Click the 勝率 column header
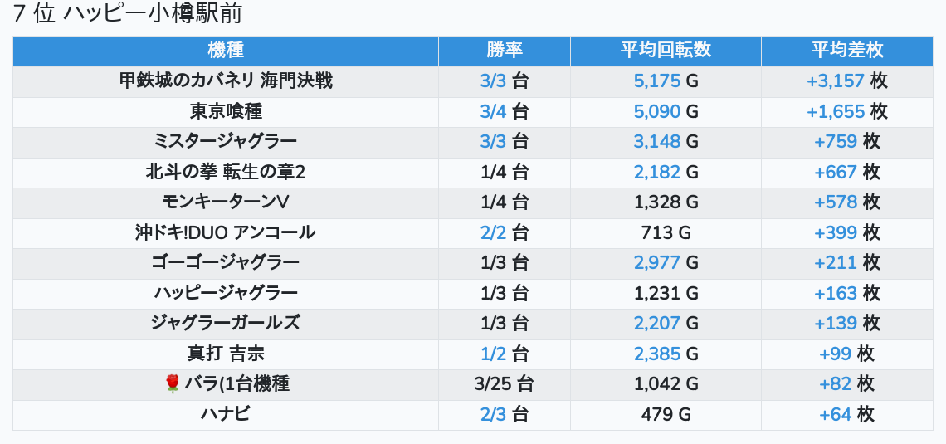Image resolution: width=946 pixels, height=444 pixels. click(x=505, y=50)
